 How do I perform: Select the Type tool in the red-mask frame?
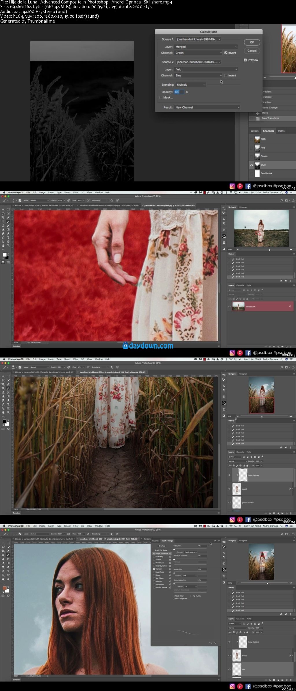[x=8, y=237]
